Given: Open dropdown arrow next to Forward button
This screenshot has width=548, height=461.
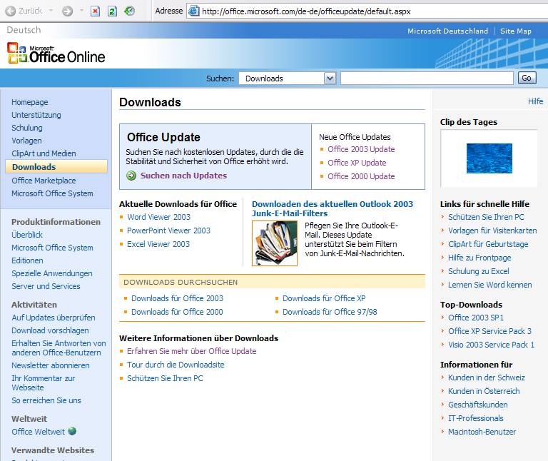Looking at the screenshot, I should pyautogui.click(x=82, y=11).
